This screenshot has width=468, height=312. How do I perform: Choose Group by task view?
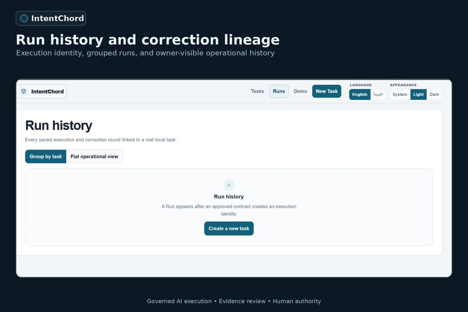pyautogui.click(x=46, y=156)
